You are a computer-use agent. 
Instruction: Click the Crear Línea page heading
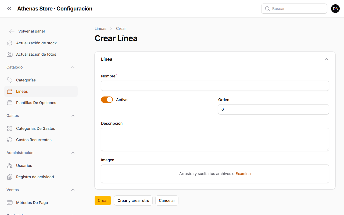(x=116, y=38)
